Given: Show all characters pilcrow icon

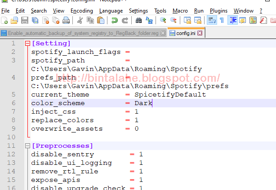Looking at the screenshot, I should 222,20.
